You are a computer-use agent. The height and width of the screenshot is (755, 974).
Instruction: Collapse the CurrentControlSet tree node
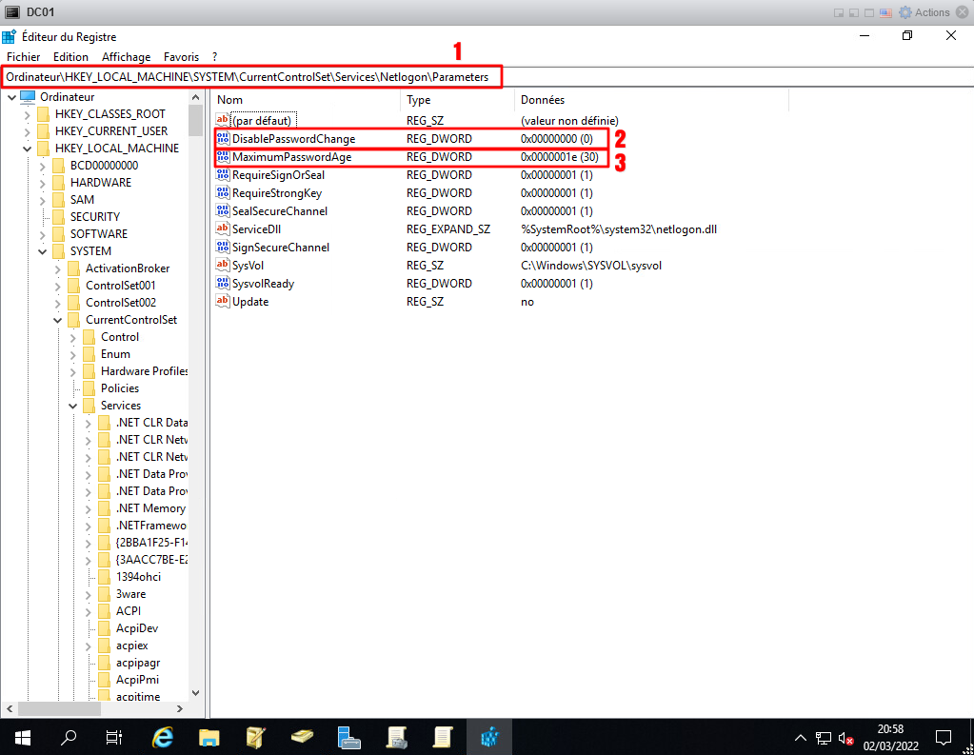coord(59,320)
